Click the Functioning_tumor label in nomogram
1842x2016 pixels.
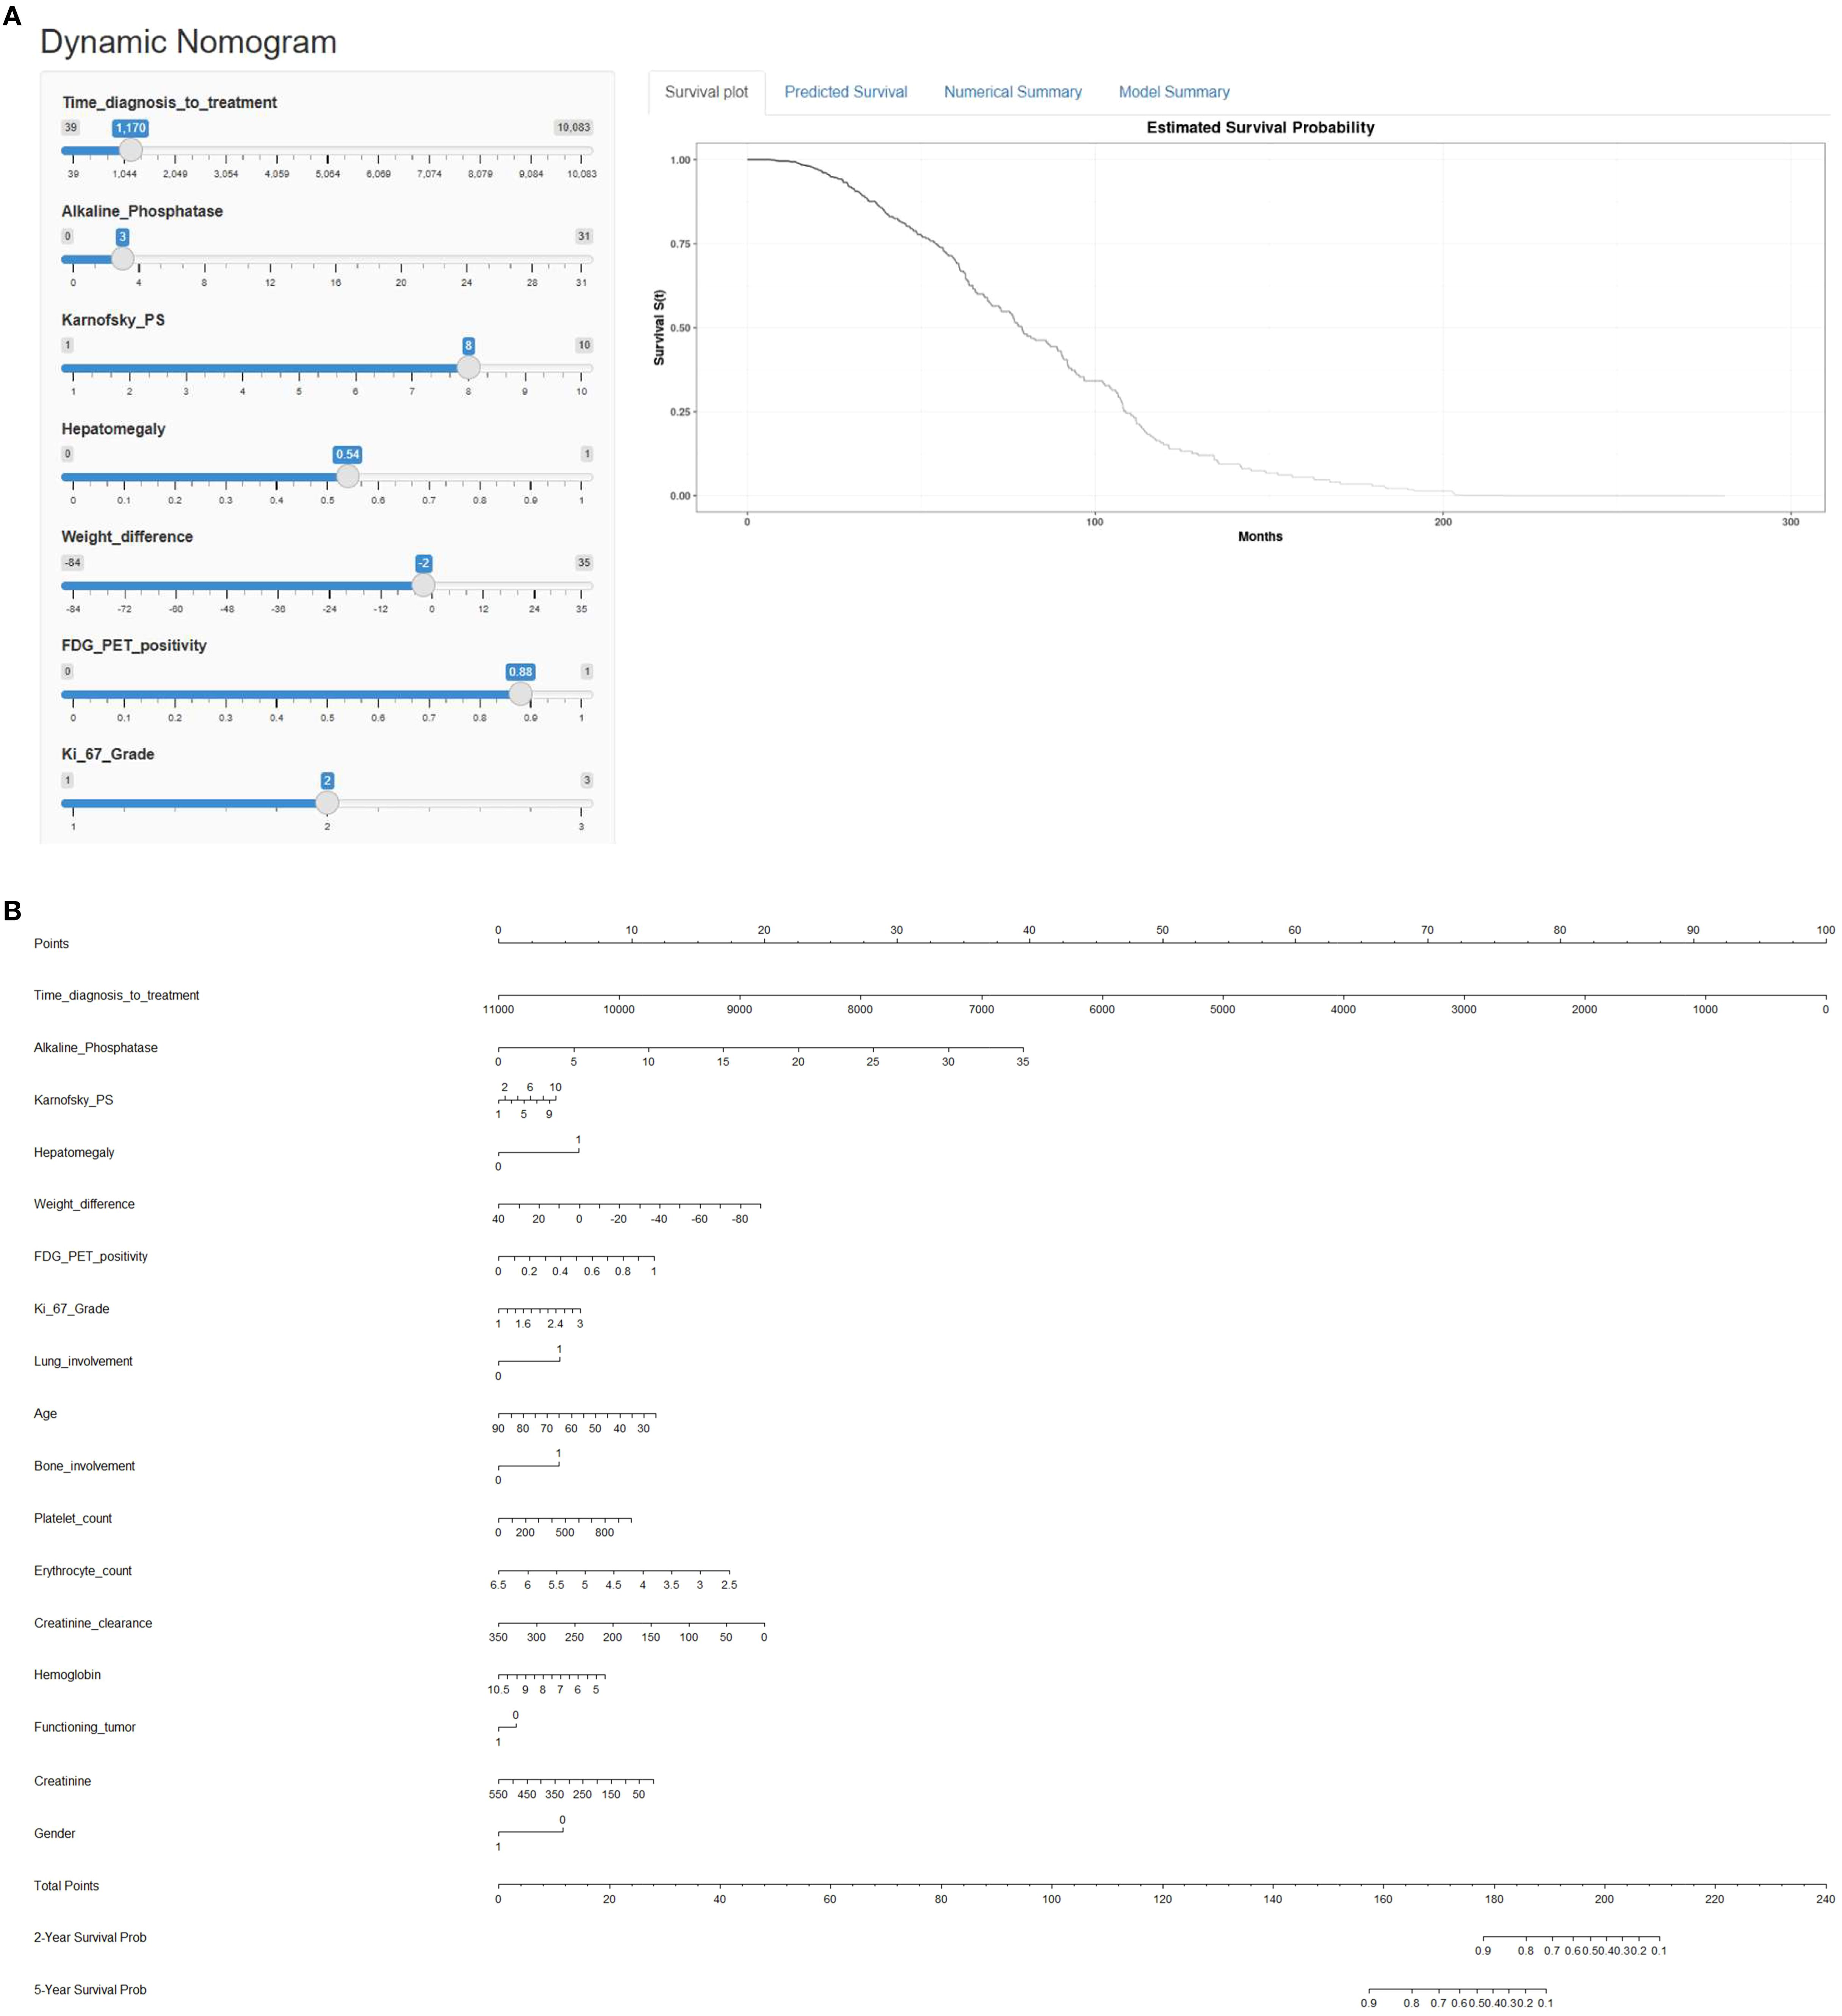click(x=85, y=1727)
